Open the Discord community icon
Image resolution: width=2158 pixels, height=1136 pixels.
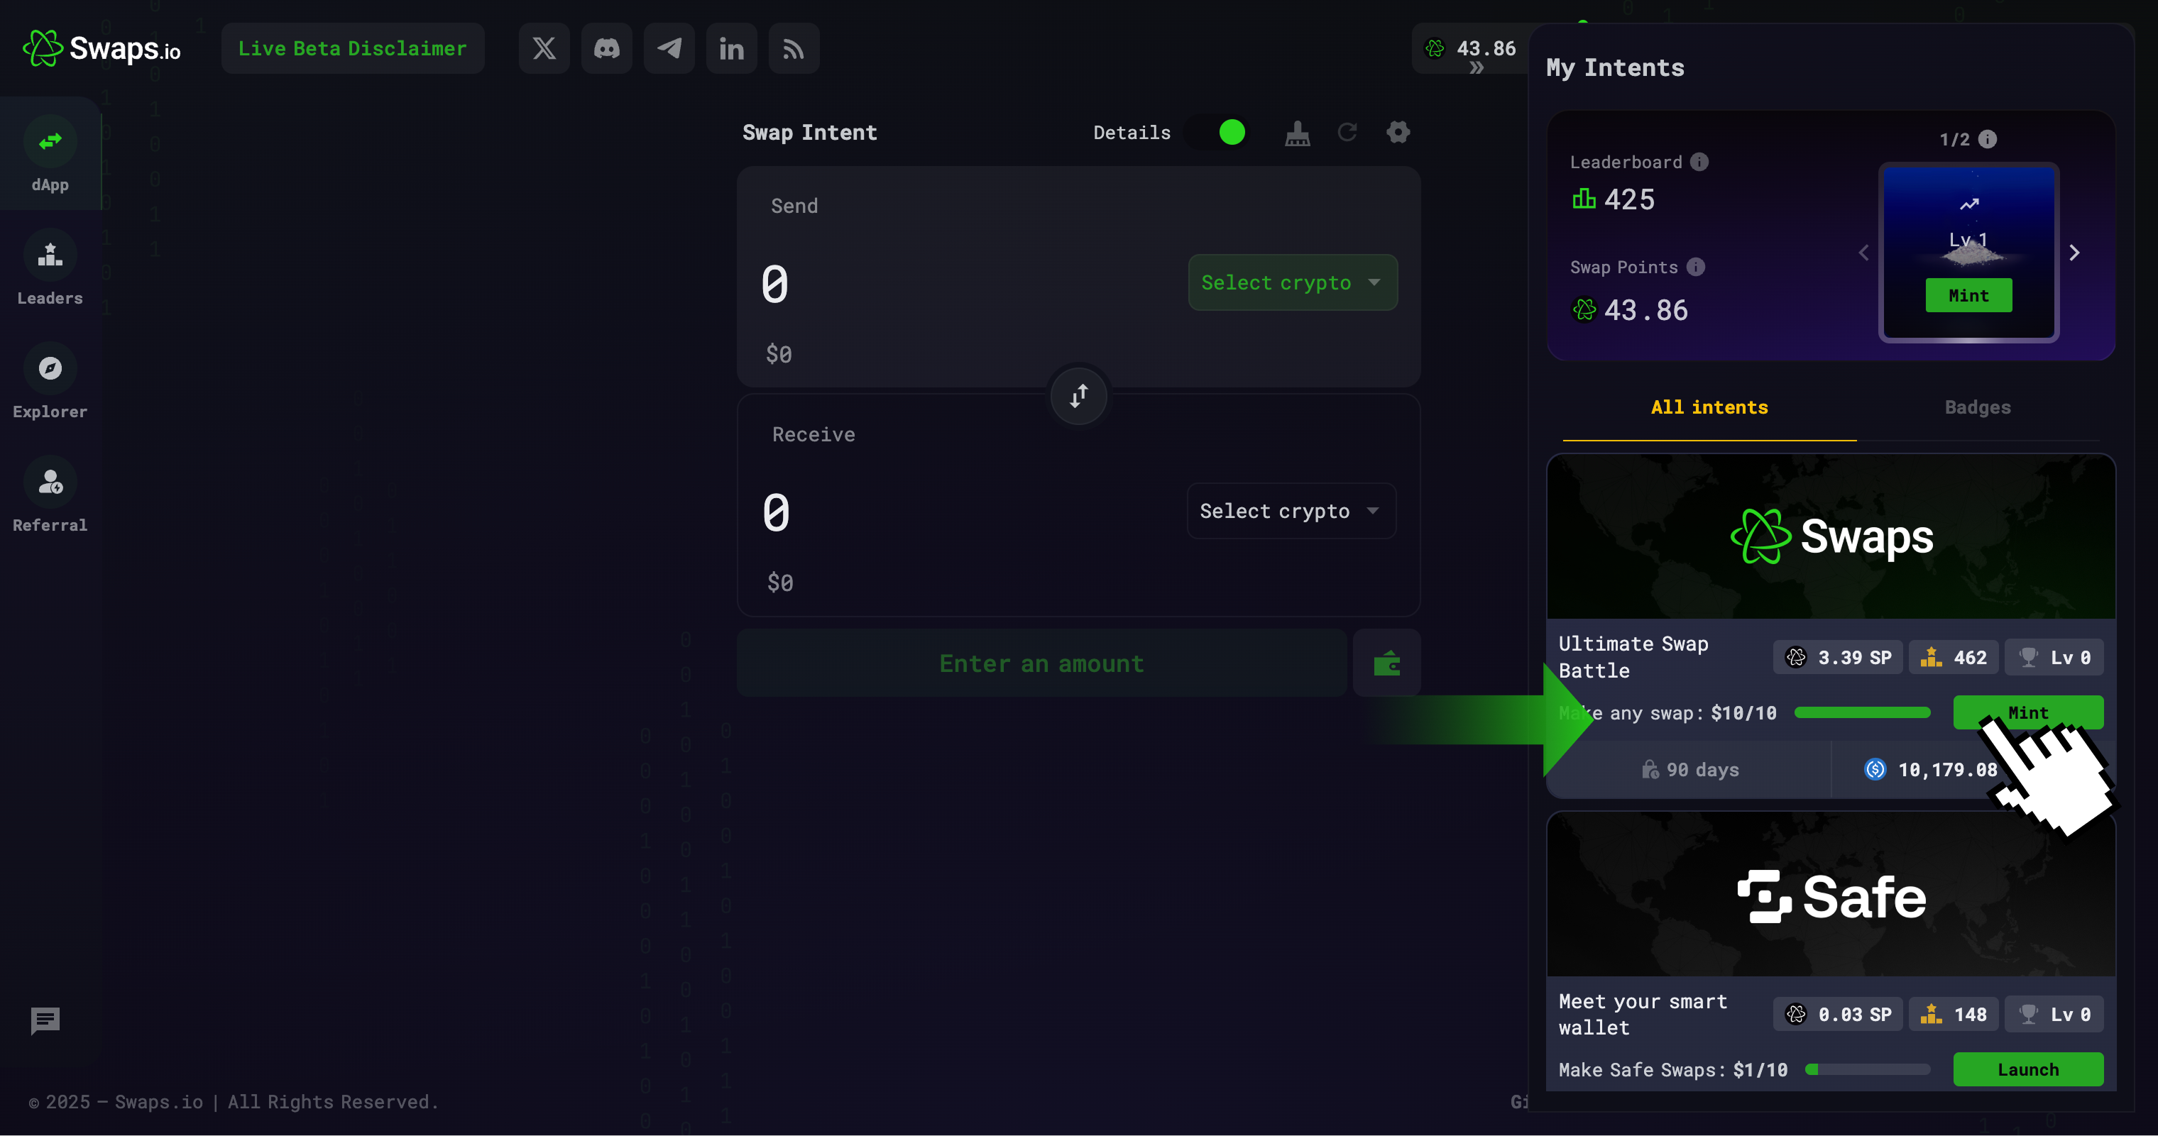606,48
